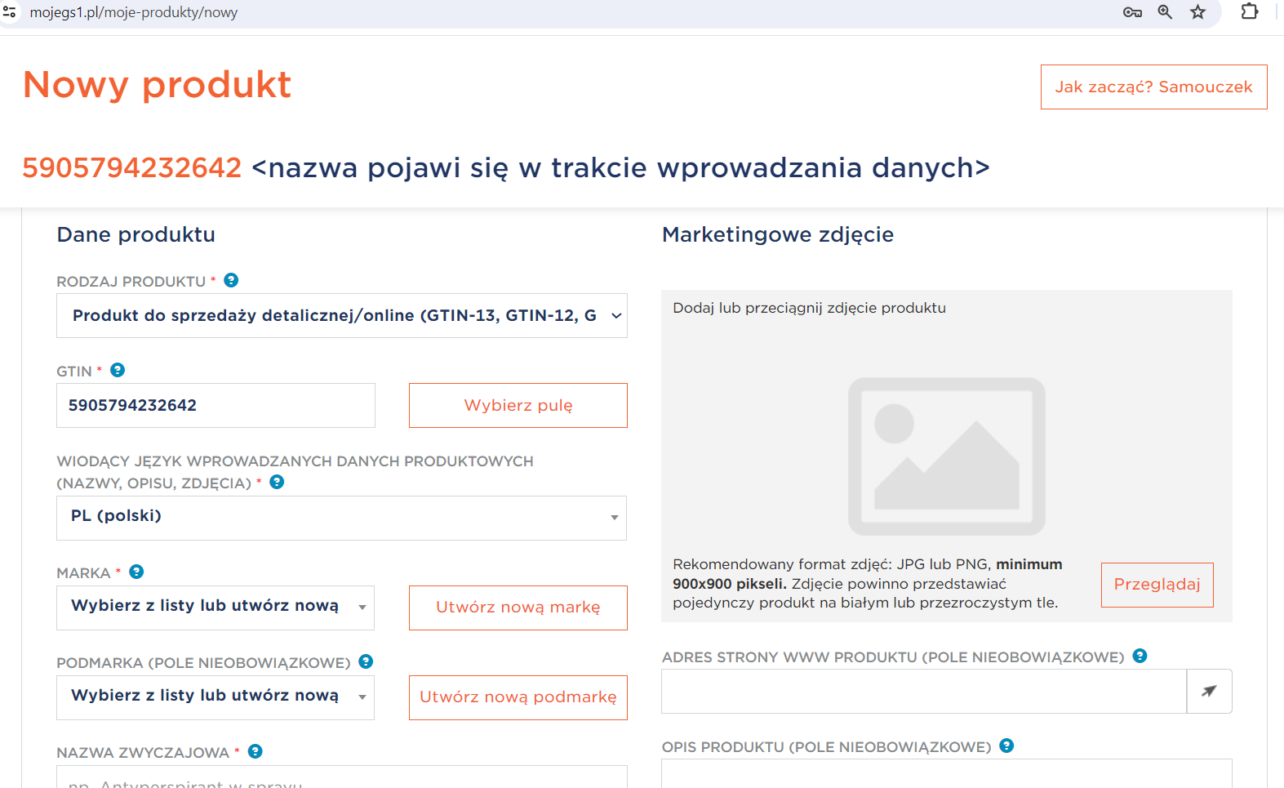Show help for Adres strony WWW field

(1140, 656)
